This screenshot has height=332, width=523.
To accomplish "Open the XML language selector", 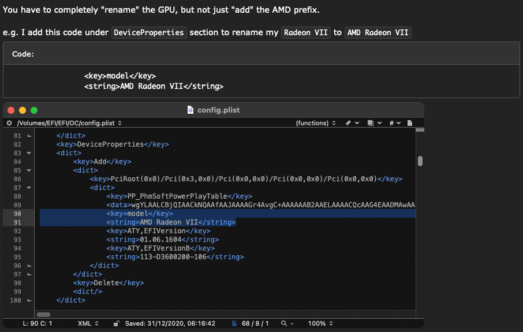I will [88, 323].
